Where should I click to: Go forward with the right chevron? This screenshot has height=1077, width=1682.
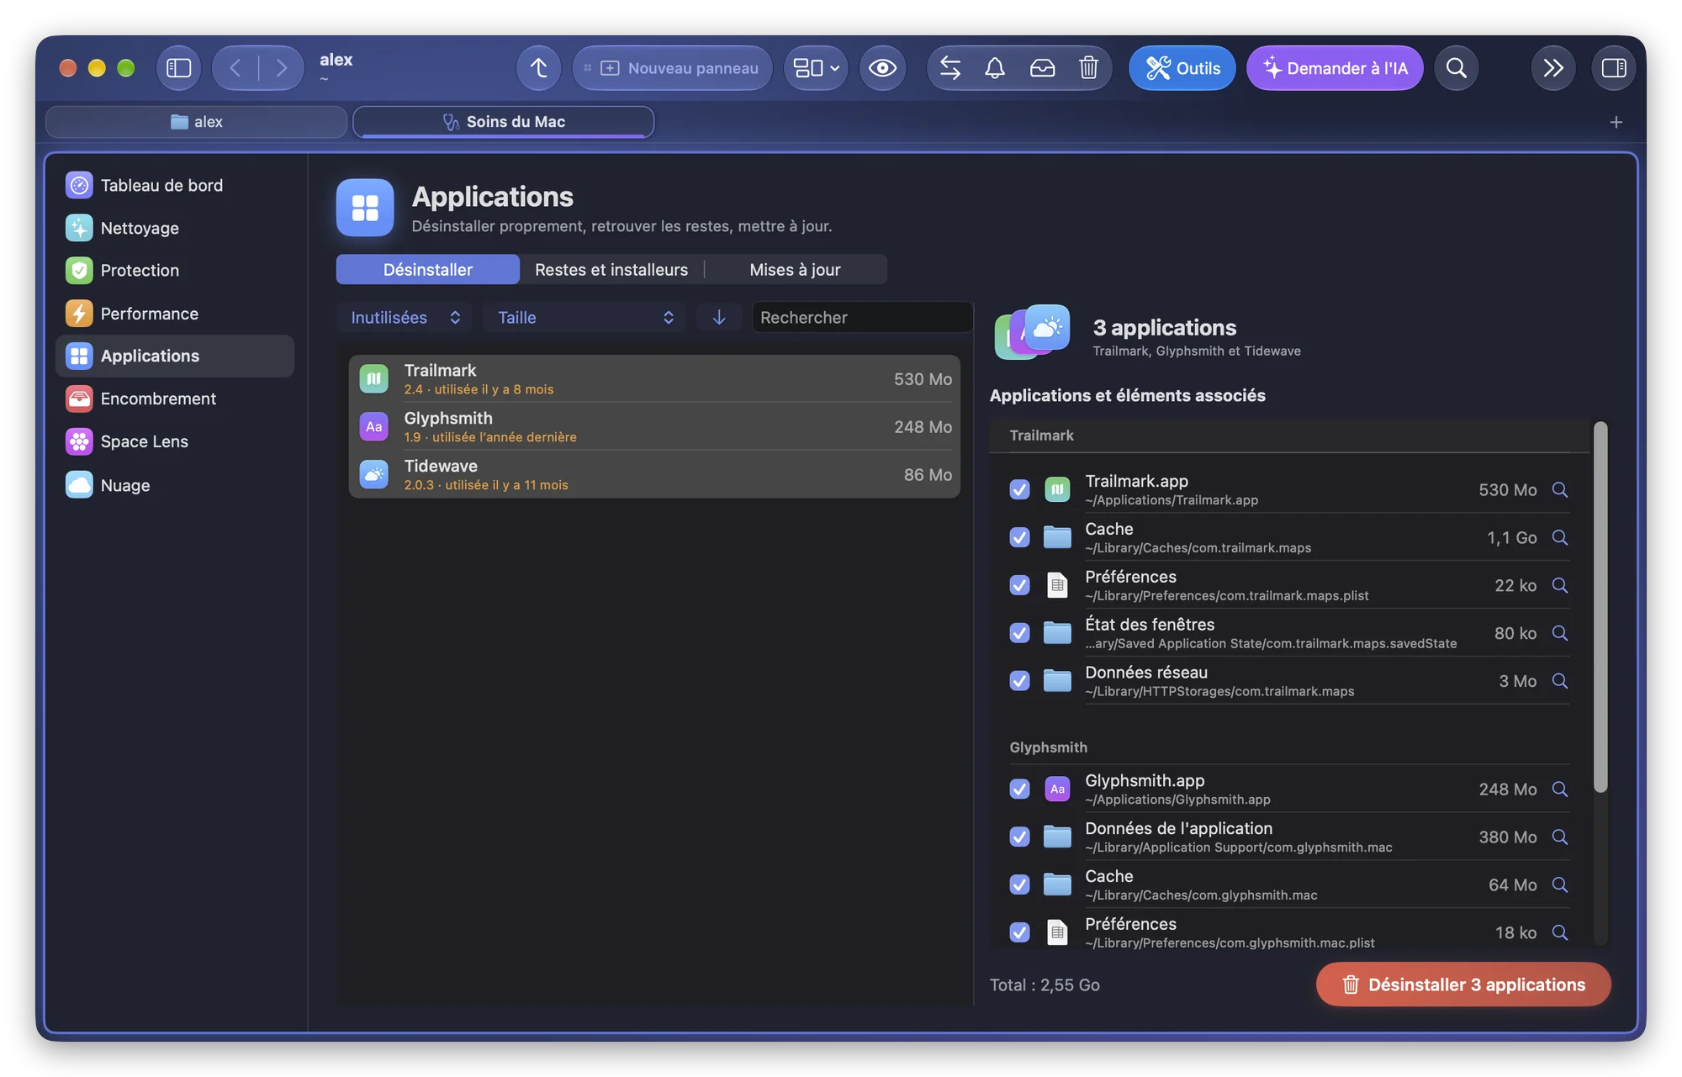281,68
